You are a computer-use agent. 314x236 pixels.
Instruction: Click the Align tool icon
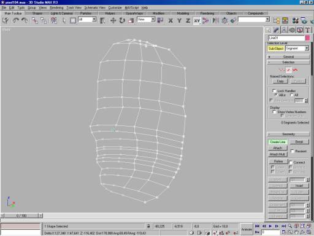click(233, 20)
